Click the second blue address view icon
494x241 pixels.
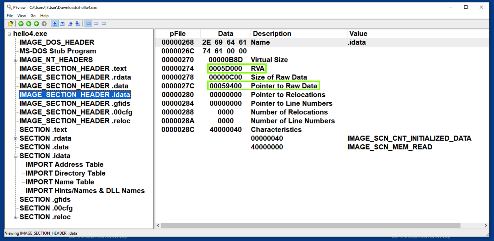pos(62,23)
